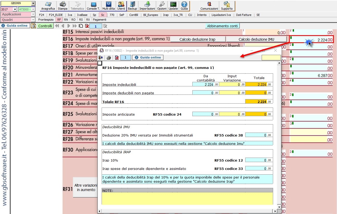
Task: Click the print preview icon beside Controlli
Action: point(33,26)
